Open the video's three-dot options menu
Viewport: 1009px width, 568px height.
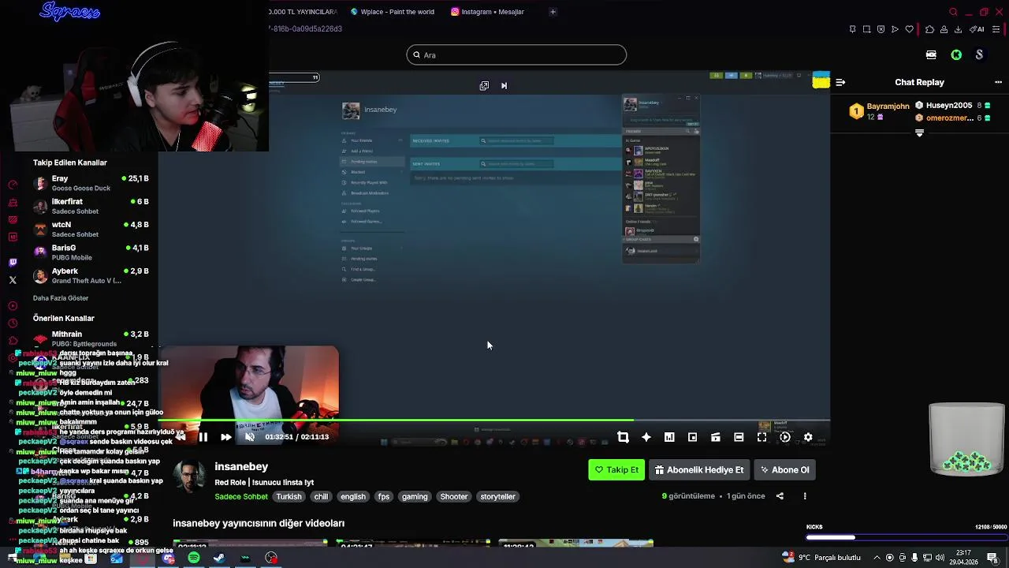pos(805,496)
